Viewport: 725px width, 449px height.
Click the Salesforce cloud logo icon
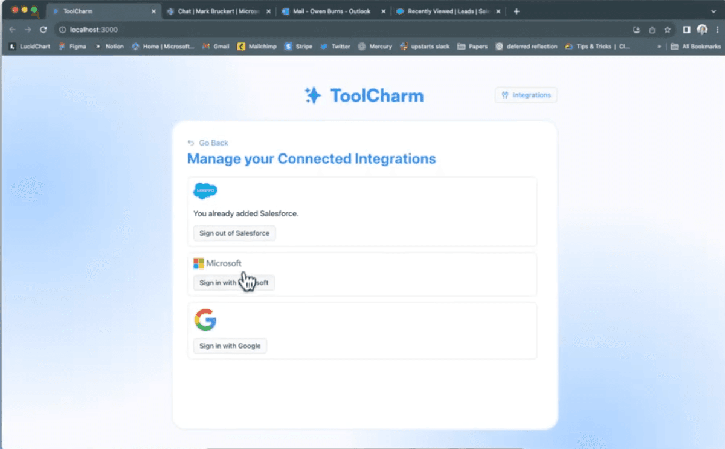(205, 190)
